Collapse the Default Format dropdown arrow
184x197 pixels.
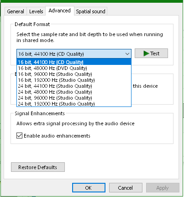point(127,54)
